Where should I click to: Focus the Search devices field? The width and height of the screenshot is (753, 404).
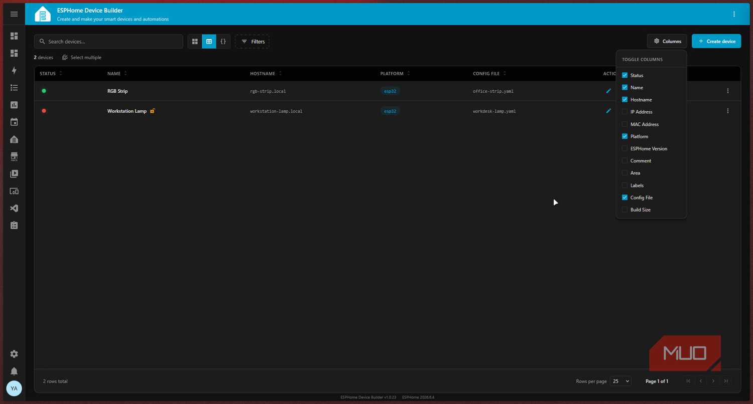point(109,42)
